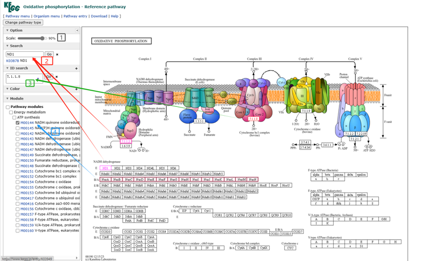Clear the Search field with the x icon
Image resolution: width=441 pixels, height=261 pixels.
57,54
